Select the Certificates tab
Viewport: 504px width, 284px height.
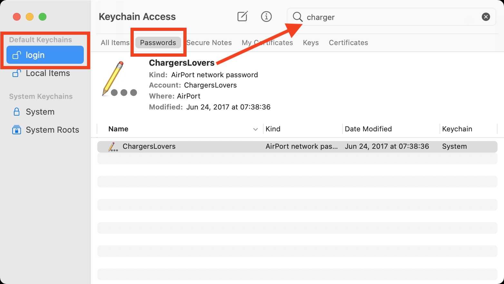(x=348, y=43)
